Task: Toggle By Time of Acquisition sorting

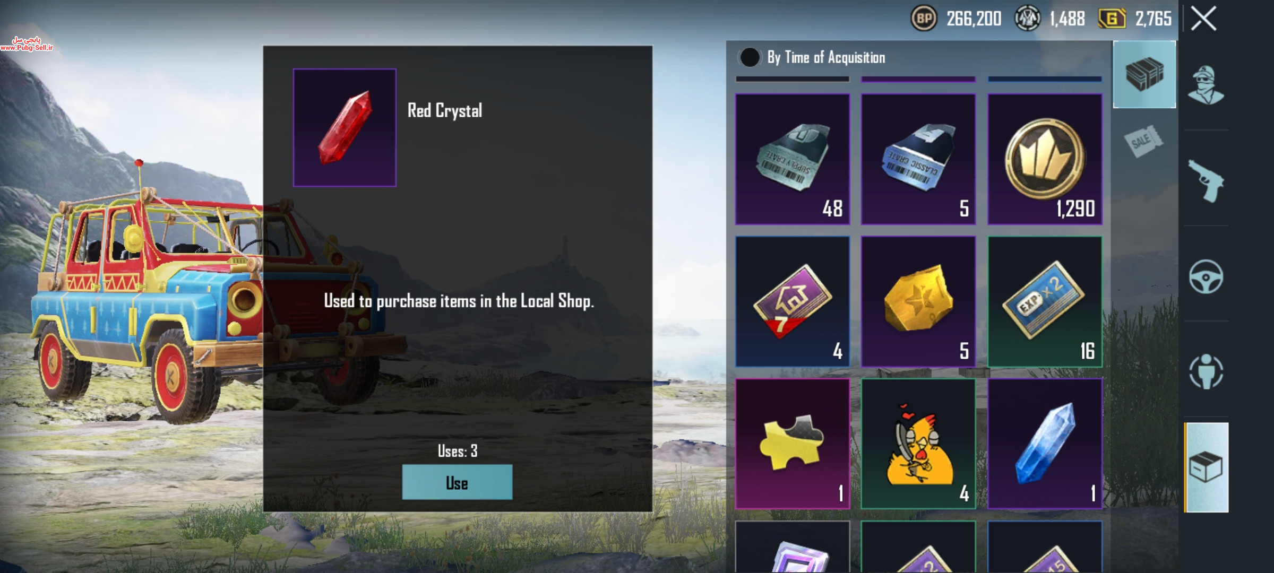Action: click(812, 57)
